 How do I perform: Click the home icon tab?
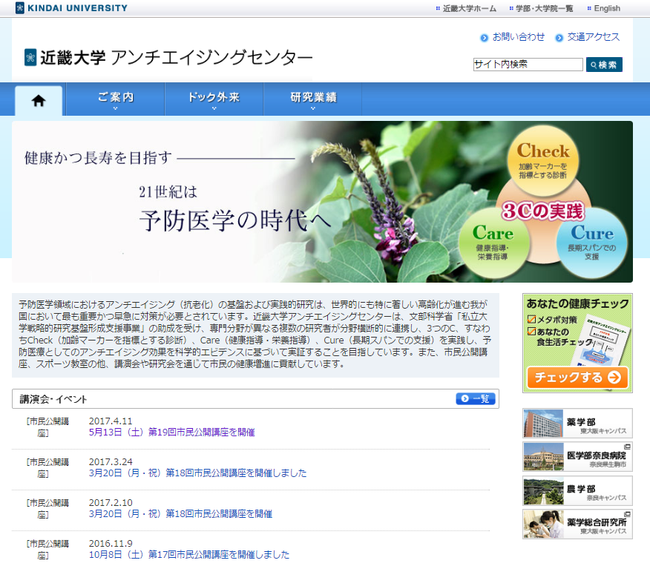(x=39, y=101)
